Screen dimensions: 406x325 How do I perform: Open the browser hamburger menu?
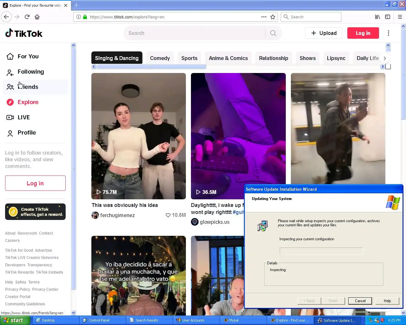point(400,17)
